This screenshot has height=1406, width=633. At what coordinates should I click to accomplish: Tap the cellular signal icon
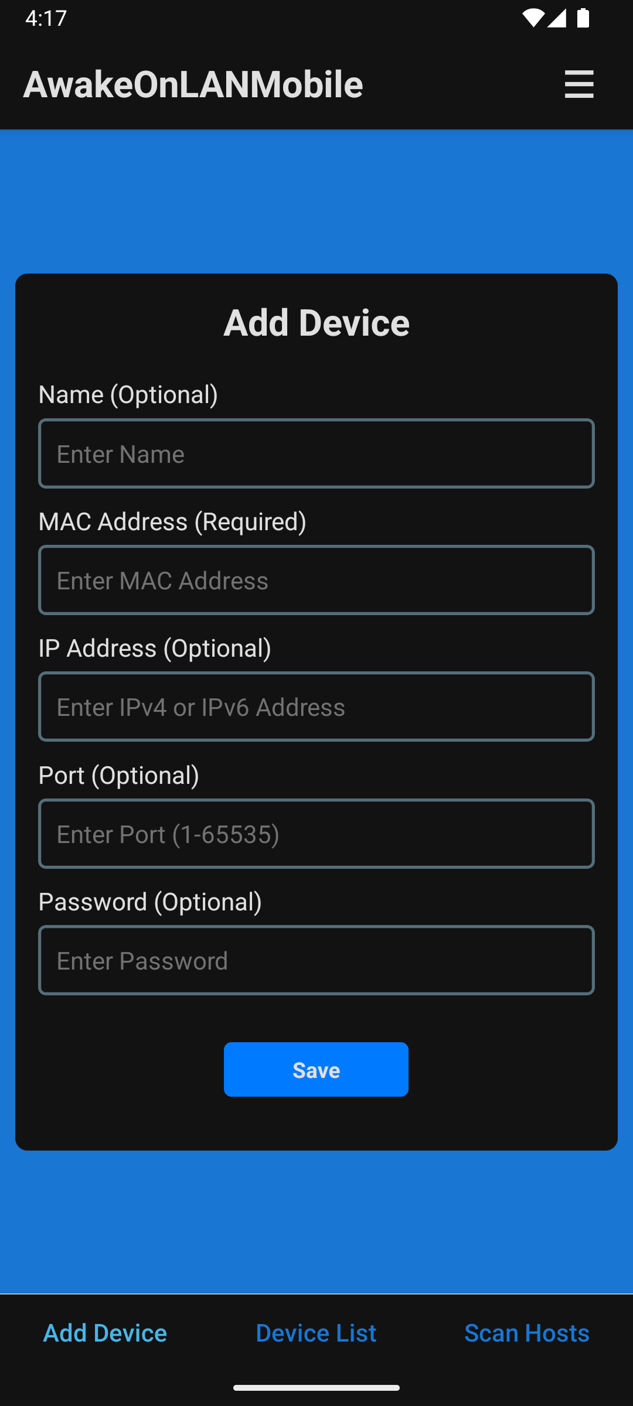tap(557, 19)
